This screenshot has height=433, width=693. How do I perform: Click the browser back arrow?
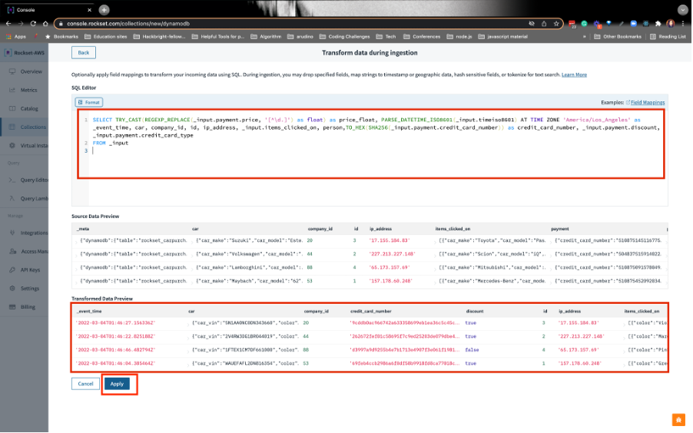tap(8, 24)
